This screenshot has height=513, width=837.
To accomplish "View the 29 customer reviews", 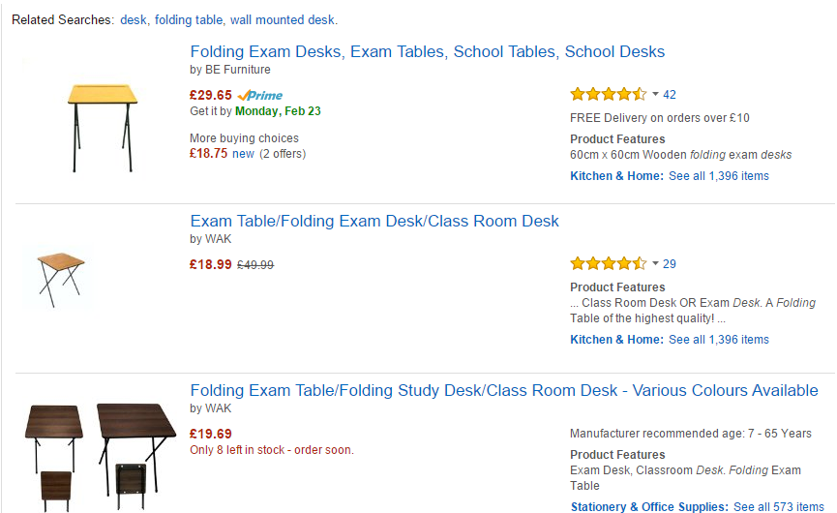I will click(x=670, y=264).
